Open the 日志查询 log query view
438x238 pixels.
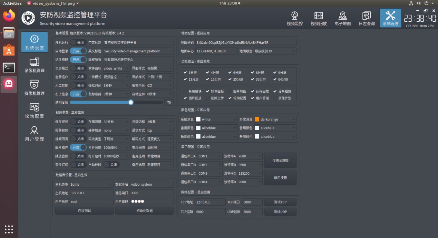coord(367,19)
